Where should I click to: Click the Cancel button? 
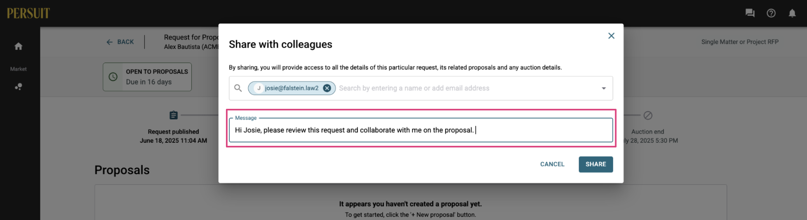(x=552, y=164)
